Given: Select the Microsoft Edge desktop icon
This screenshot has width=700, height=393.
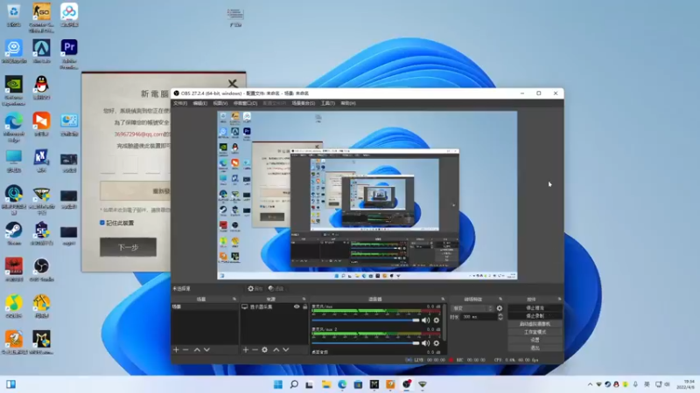Looking at the screenshot, I should [14, 127].
